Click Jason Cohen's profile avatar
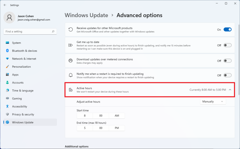Viewport: 240px width, 149px height. (x=9, y=18)
